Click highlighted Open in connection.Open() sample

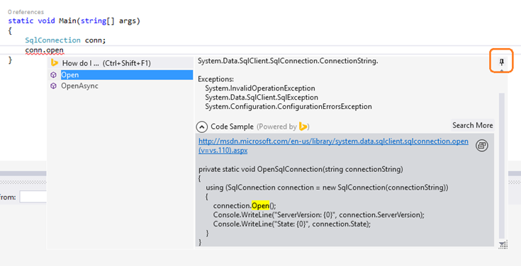[x=260, y=206]
